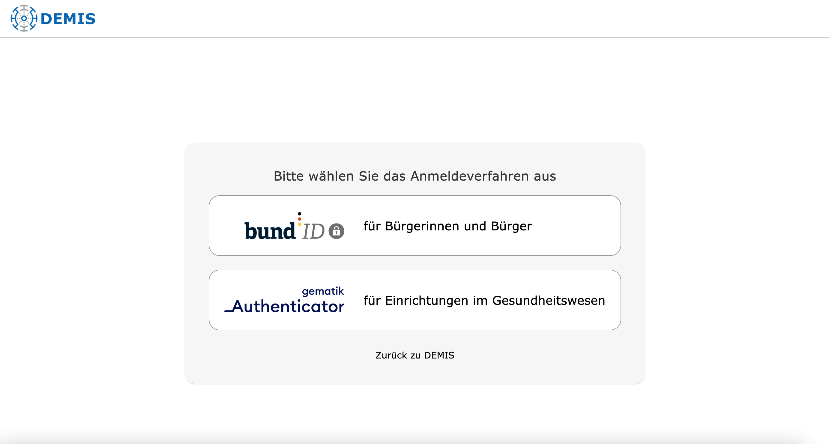Click the BundID lock icon
Image resolution: width=829 pixels, height=444 pixels.
[x=336, y=231]
